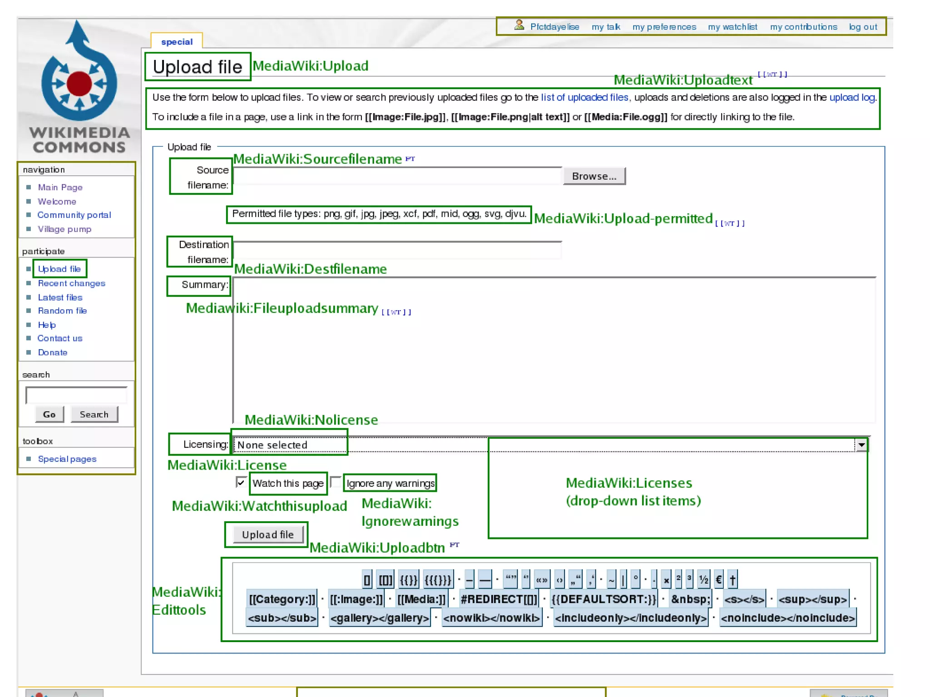Image resolution: width=930 pixels, height=697 pixels.
Task: Click the Destination filename input field
Action: [x=397, y=250]
